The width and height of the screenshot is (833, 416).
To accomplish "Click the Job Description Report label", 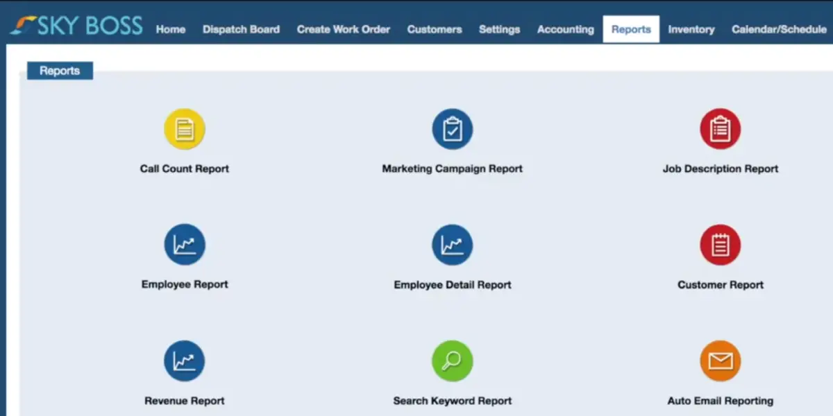I will pos(721,168).
